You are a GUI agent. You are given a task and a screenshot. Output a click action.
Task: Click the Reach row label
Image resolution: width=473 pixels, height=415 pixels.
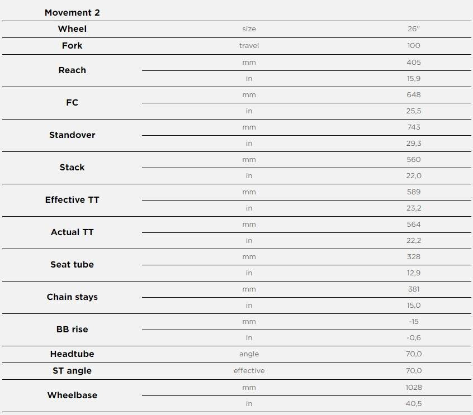click(x=72, y=70)
